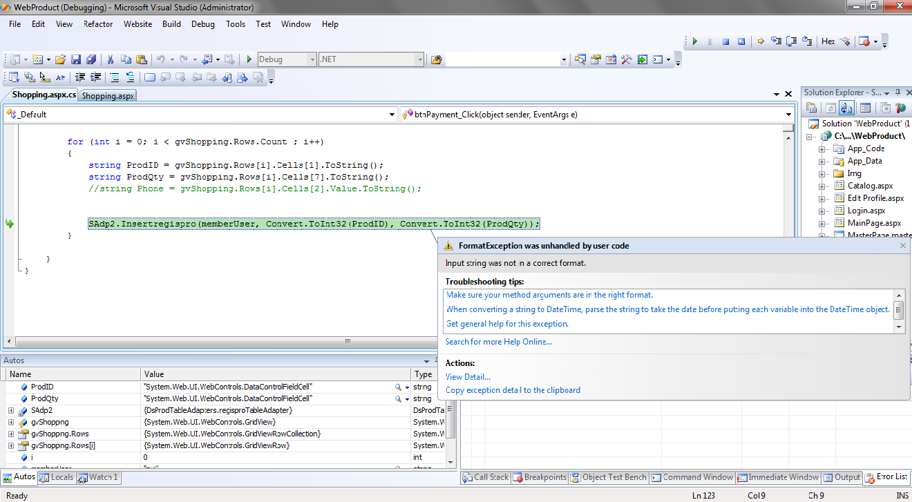The height and width of the screenshot is (502, 912).
Task: Click the Step Into icon
Action: tap(777, 41)
